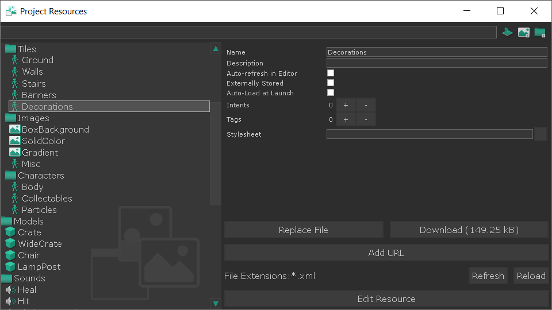Screen dimensions: 552x310
Task: Click the add new image resource icon
Action: click(523, 32)
